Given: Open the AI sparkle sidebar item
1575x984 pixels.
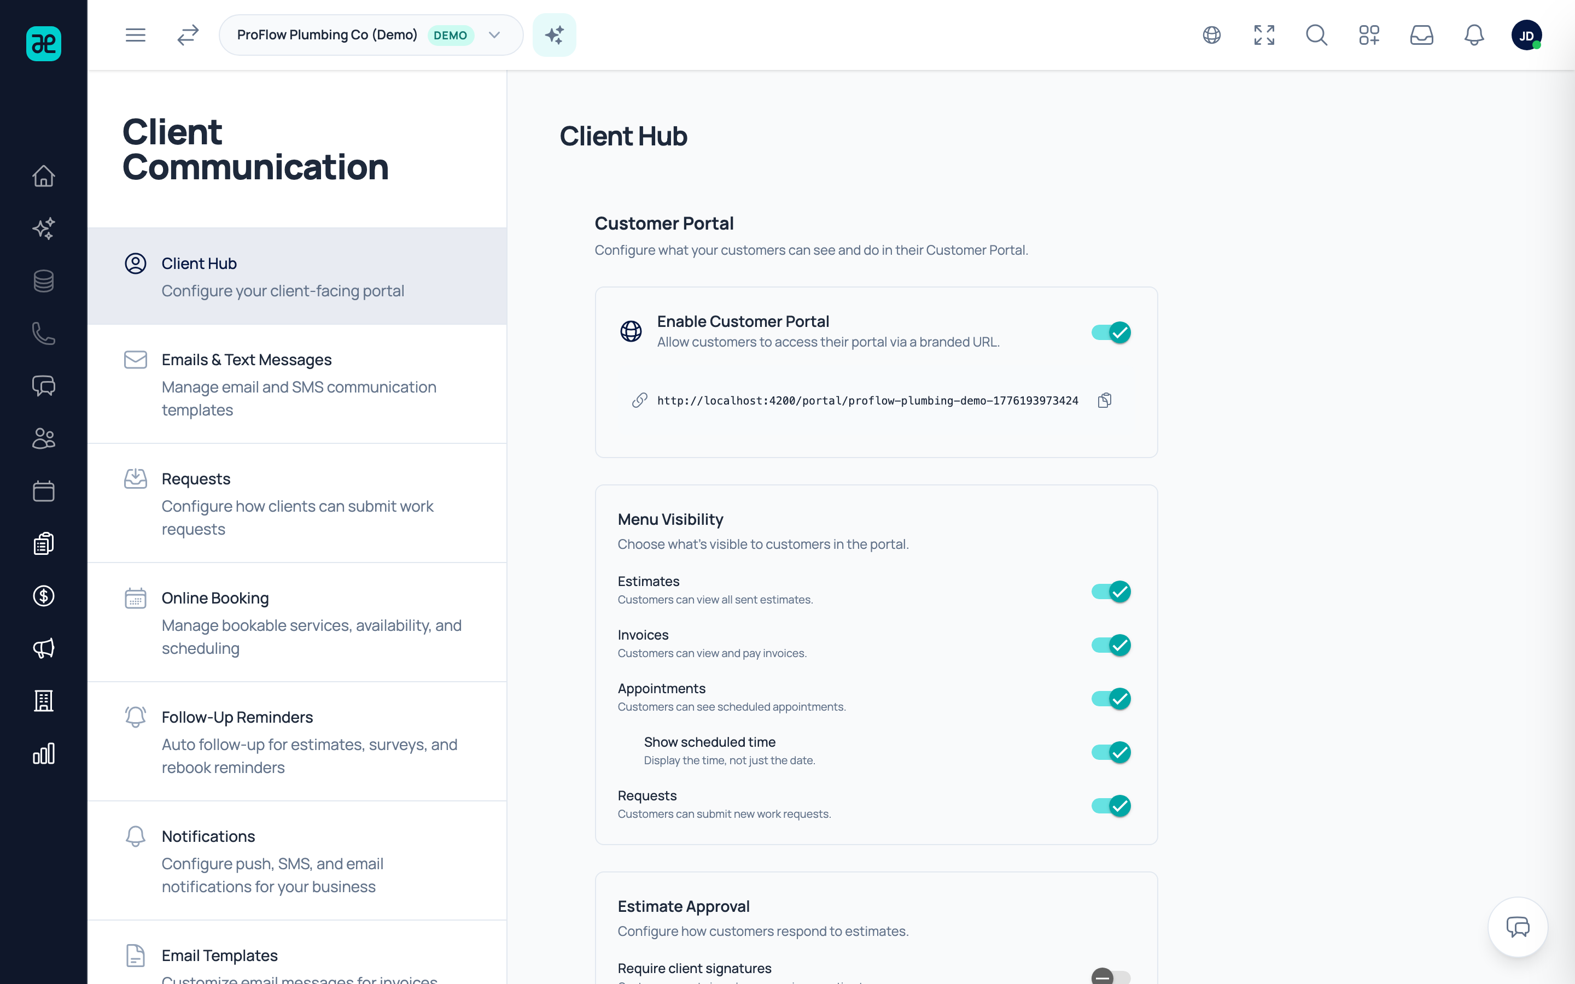Looking at the screenshot, I should tap(44, 229).
